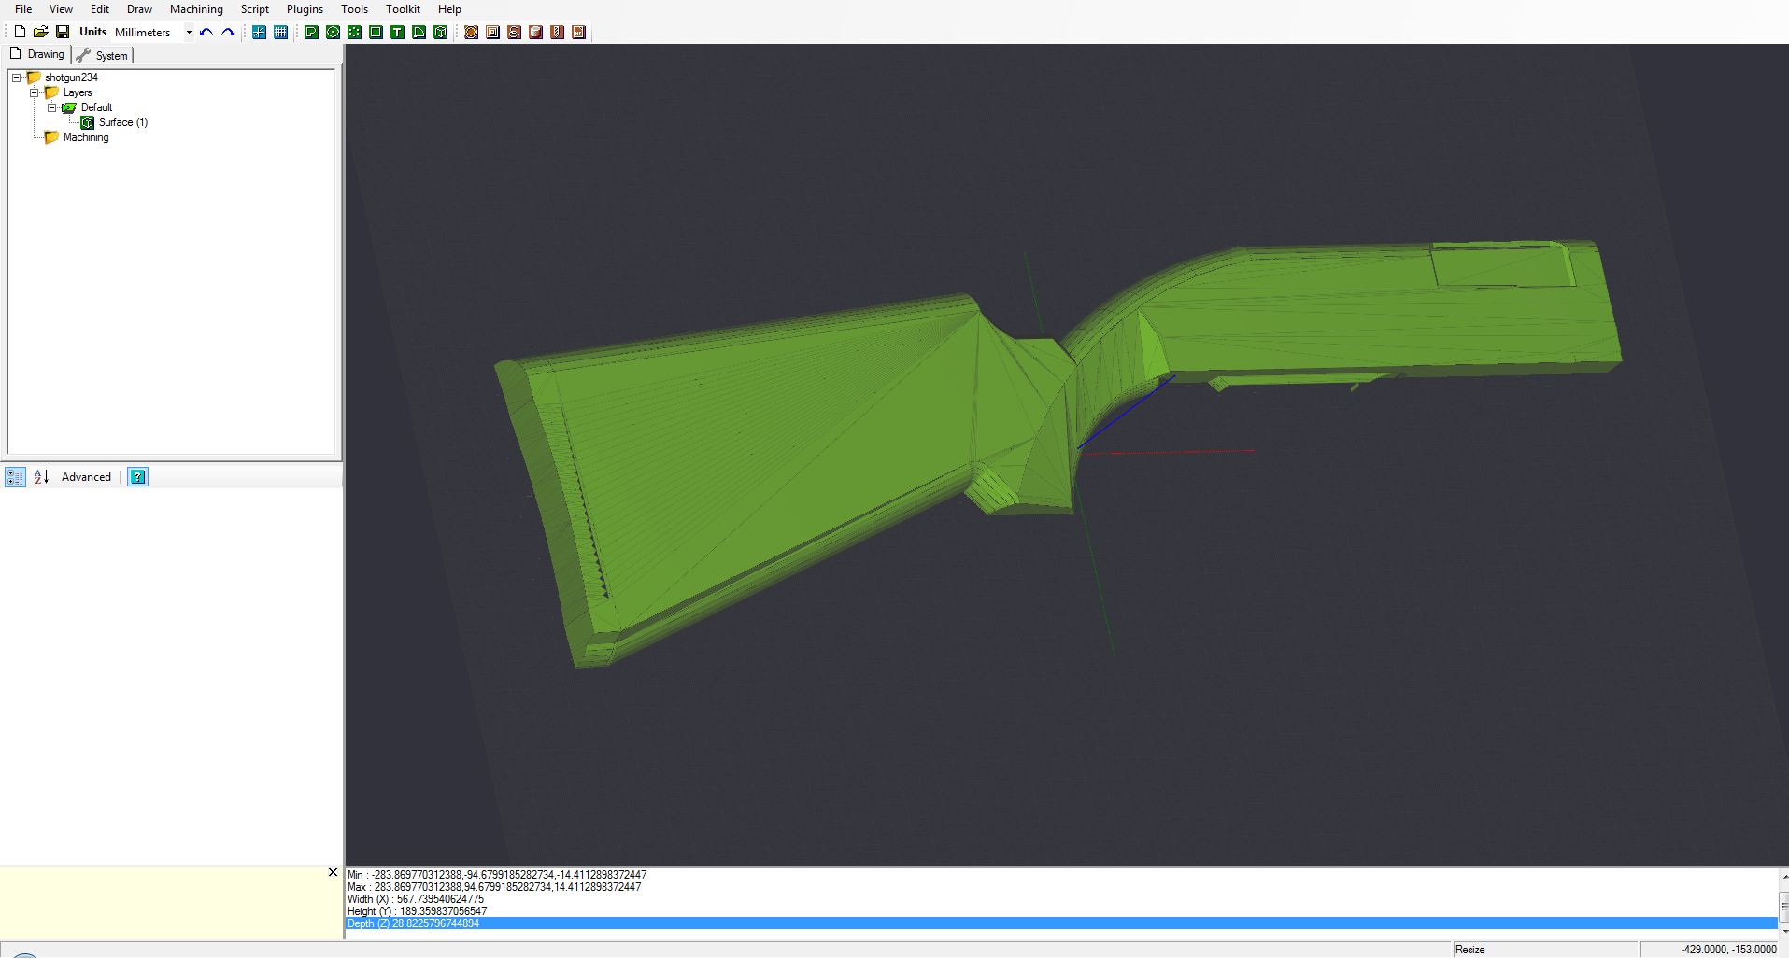Choose the Point List draw tool

(354, 33)
